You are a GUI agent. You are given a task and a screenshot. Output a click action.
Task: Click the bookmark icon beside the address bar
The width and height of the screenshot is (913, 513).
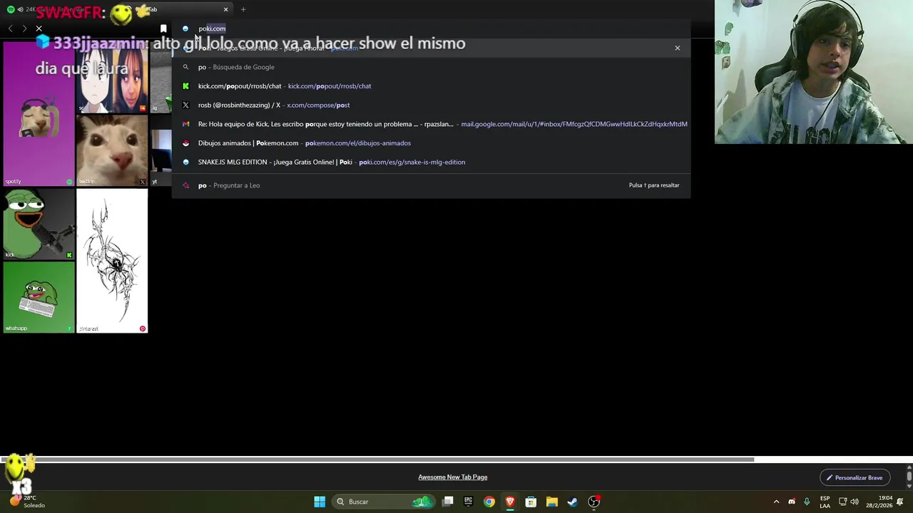(163, 28)
